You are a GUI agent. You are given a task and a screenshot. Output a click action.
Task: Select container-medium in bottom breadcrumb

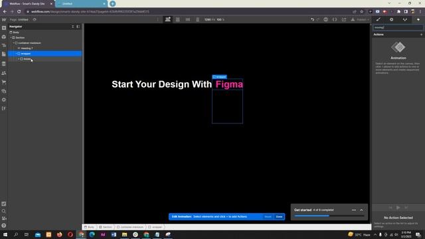click(x=130, y=227)
